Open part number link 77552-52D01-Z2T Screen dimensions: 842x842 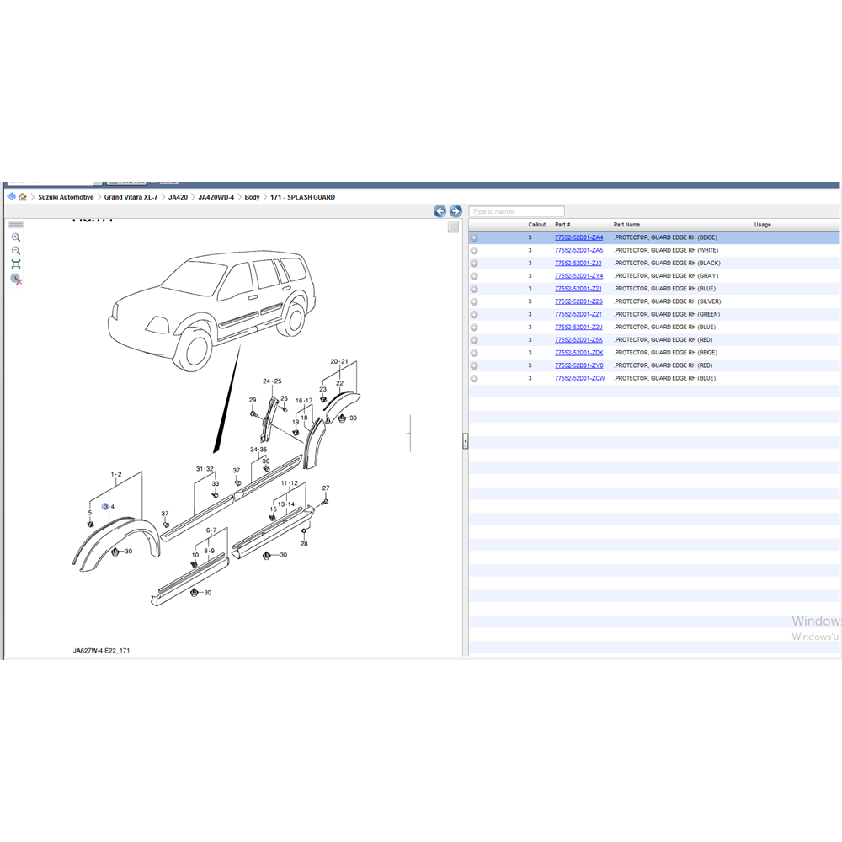coord(578,314)
